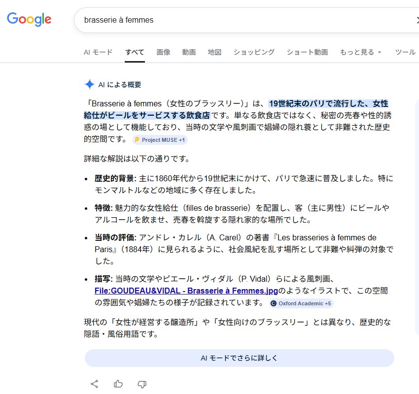Open the Project MUSE +1 source chip

160,140
